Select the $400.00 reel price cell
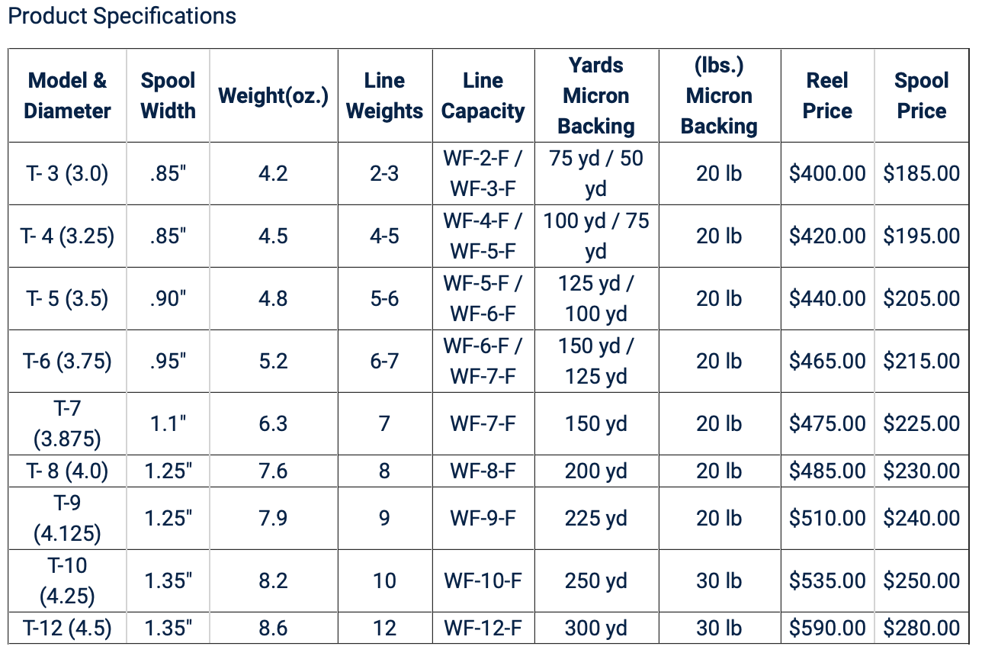The height and width of the screenshot is (656, 982). tap(827, 174)
